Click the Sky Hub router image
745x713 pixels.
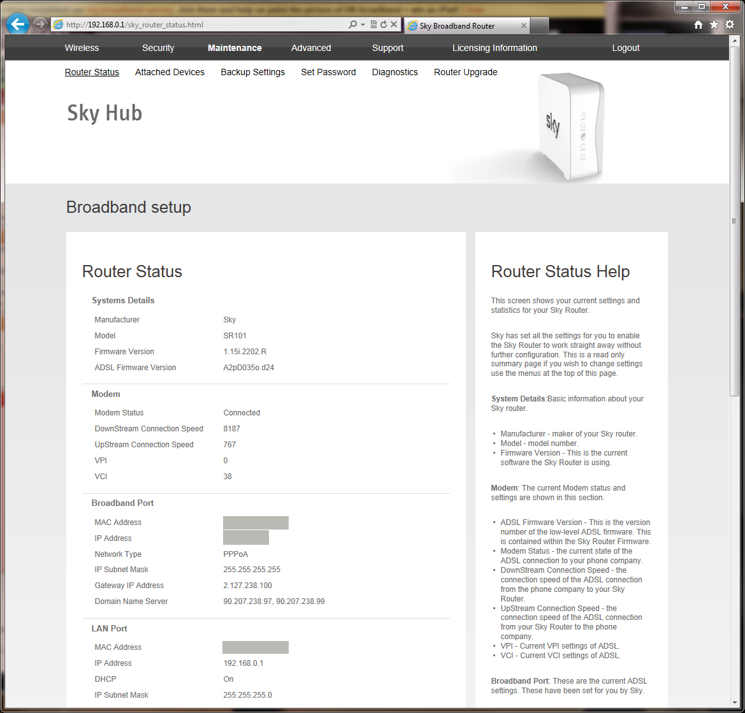click(x=570, y=126)
